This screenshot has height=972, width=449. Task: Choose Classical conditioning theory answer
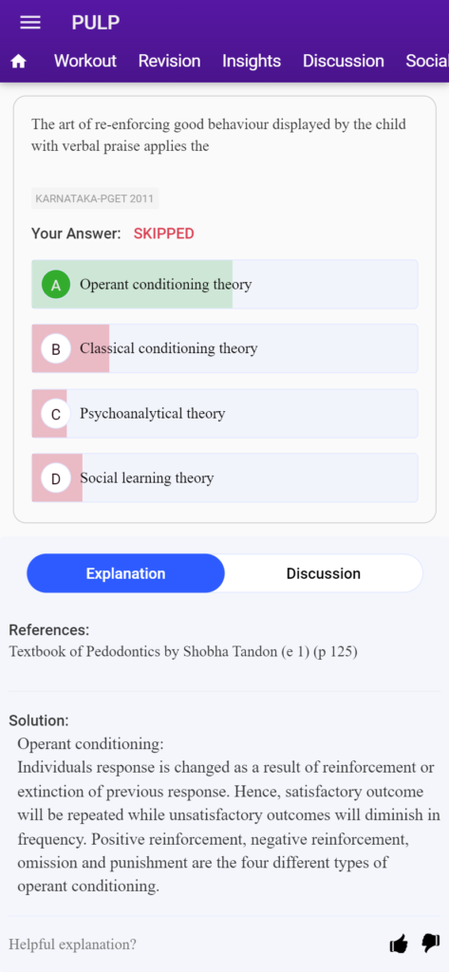(224, 348)
